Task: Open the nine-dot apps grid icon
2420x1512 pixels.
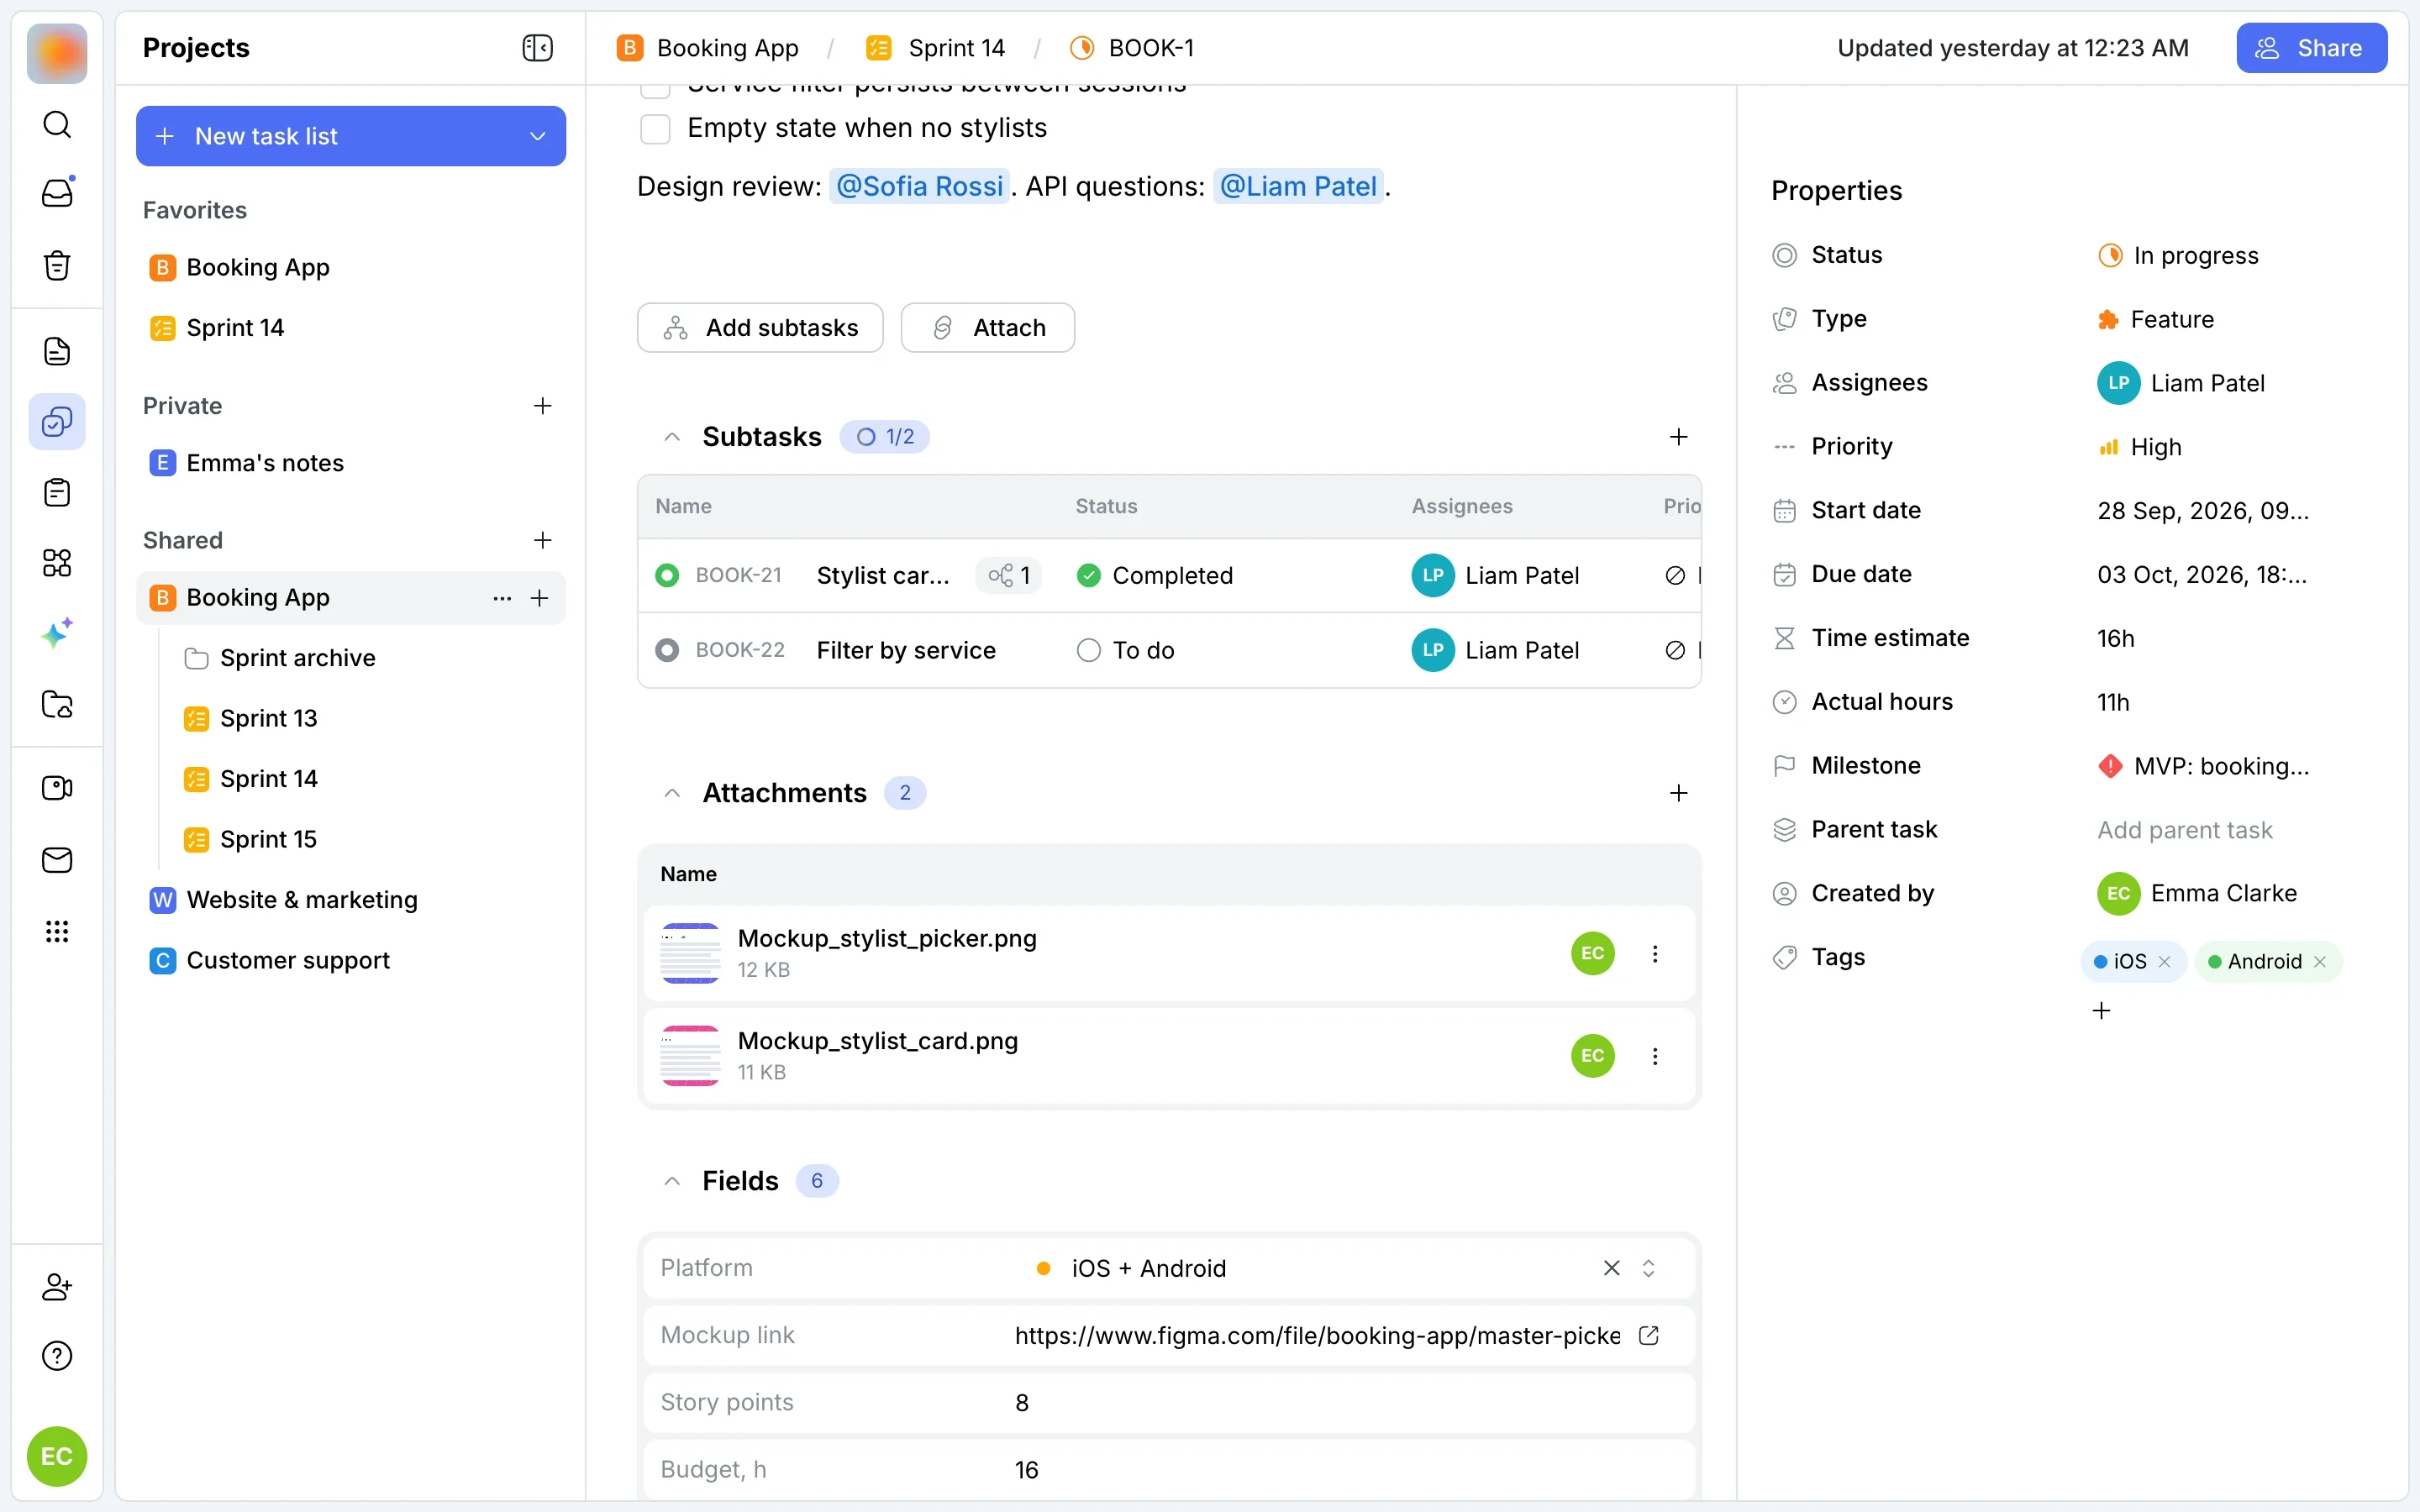Action: click(57, 931)
